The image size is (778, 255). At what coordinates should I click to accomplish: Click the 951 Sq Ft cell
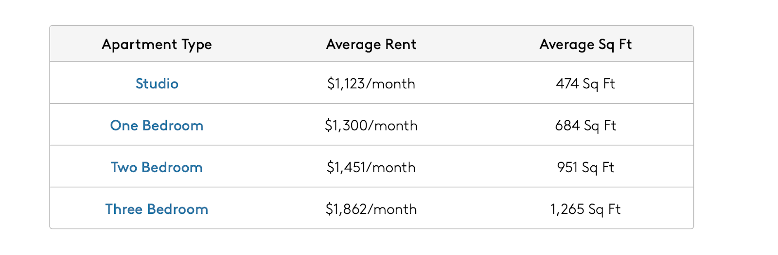585,167
